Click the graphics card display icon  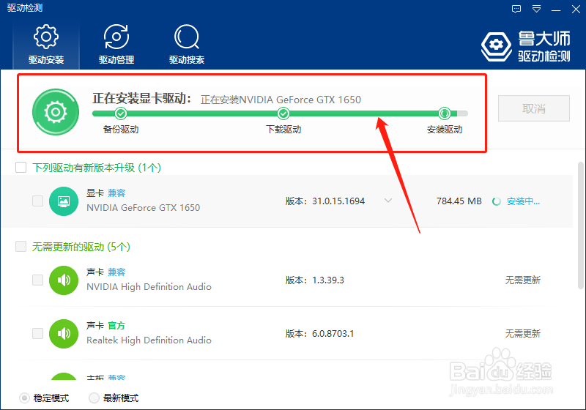click(x=64, y=201)
